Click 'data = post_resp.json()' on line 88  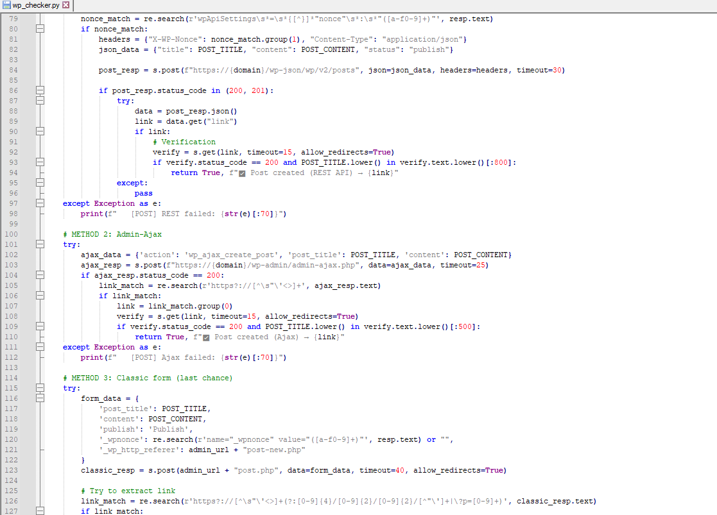coord(186,111)
